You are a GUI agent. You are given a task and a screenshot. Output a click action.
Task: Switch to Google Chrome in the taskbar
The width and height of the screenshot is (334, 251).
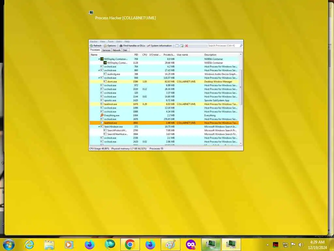130,244
